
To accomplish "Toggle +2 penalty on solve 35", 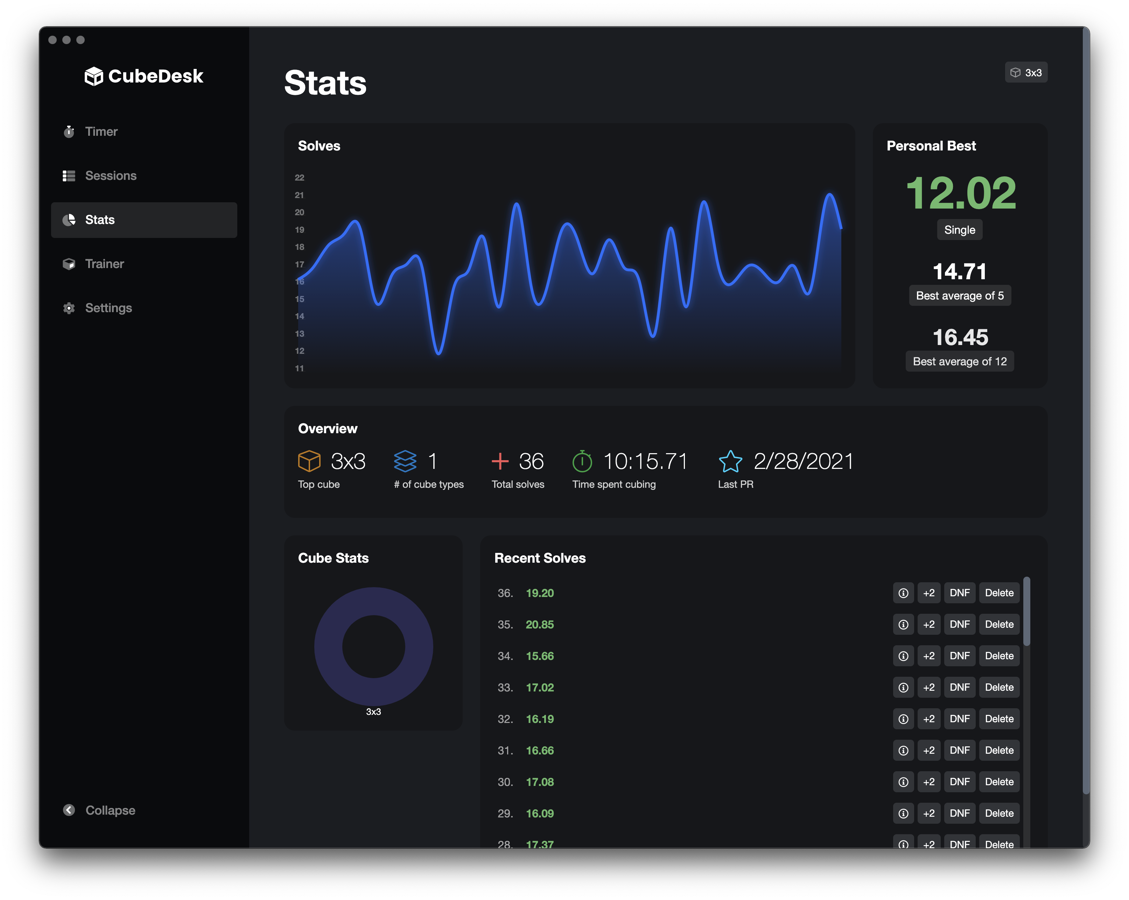I will point(928,625).
